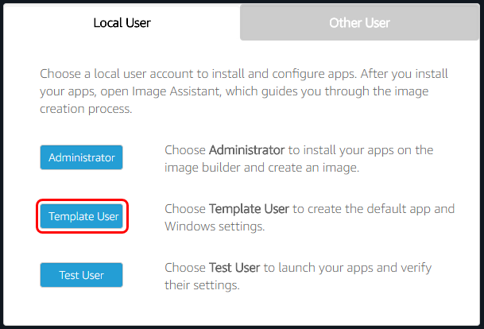Click the words Image Assistant in intro paragraph
Image resolution: width=484 pixels, height=329 pixels.
tap(176, 91)
